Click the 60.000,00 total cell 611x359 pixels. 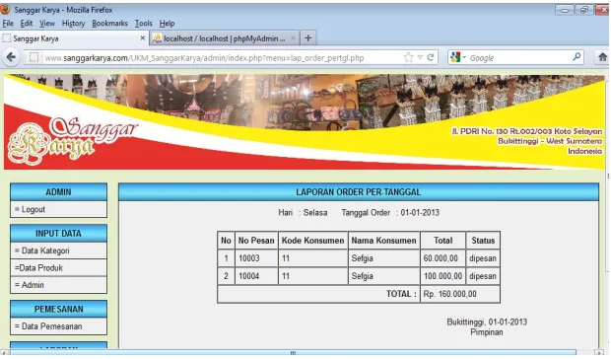coord(443,258)
